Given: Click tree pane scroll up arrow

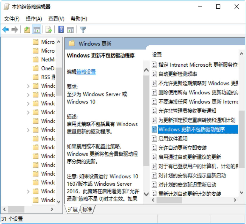Looking at the screenshot, I should pos(59,42).
